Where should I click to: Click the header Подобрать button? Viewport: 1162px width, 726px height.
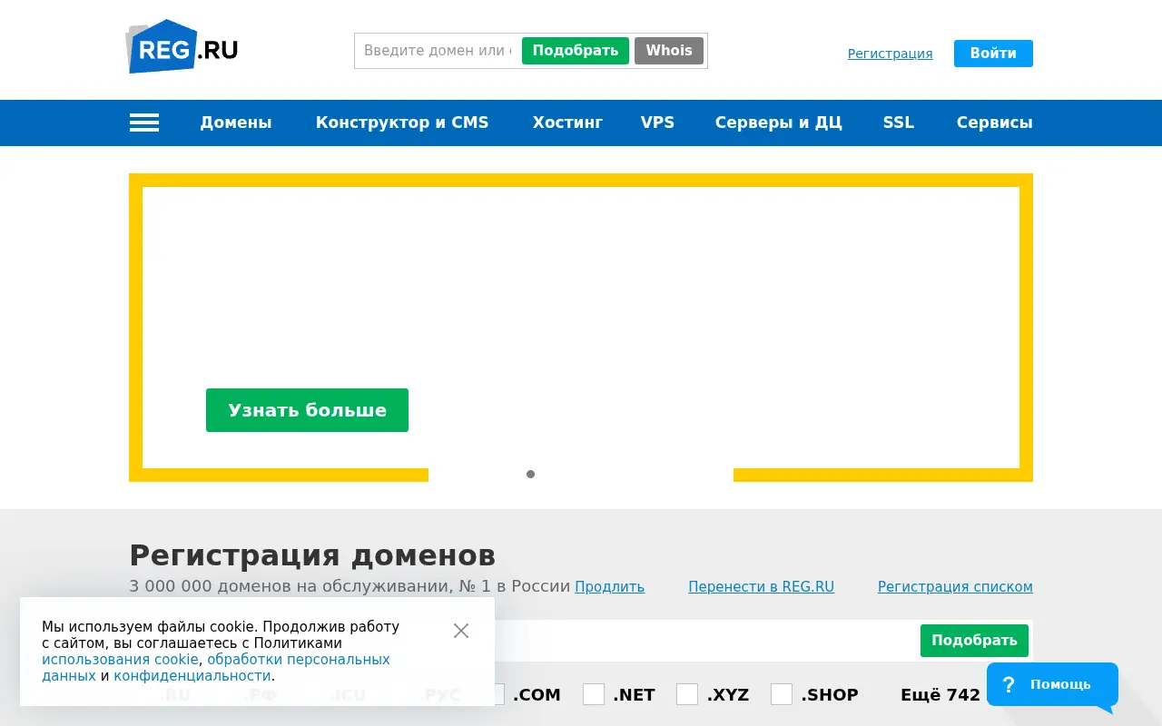[x=576, y=51]
